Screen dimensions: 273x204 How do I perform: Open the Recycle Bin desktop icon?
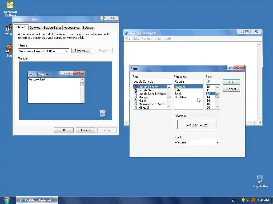pyautogui.click(x=260, y=181)
